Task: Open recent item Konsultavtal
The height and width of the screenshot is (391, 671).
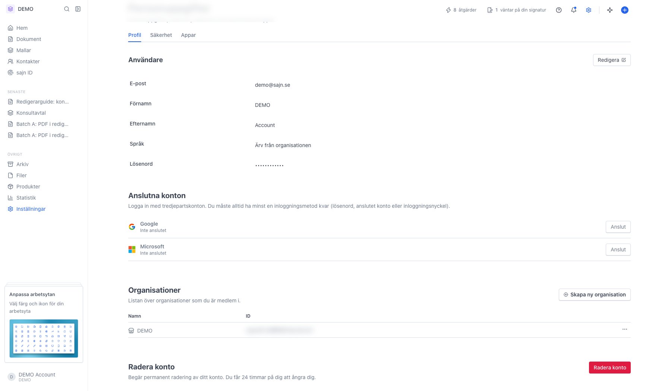Action: (44, 113)
